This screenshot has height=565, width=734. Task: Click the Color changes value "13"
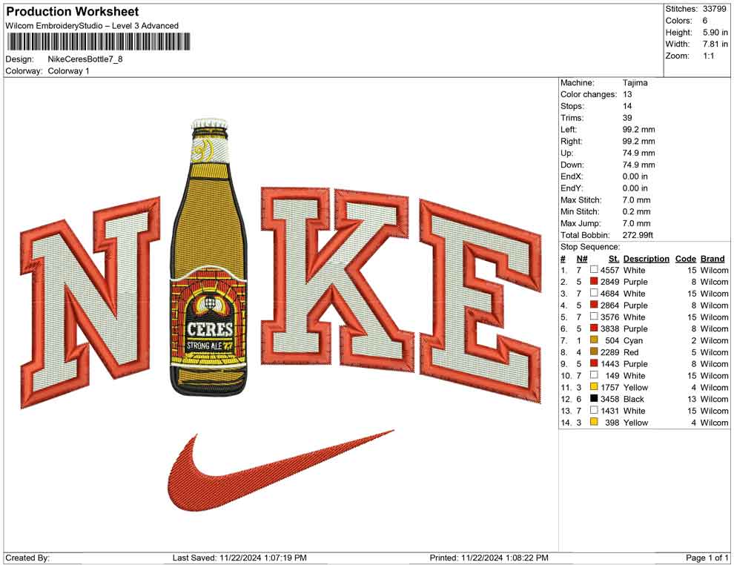pos(627,95)
